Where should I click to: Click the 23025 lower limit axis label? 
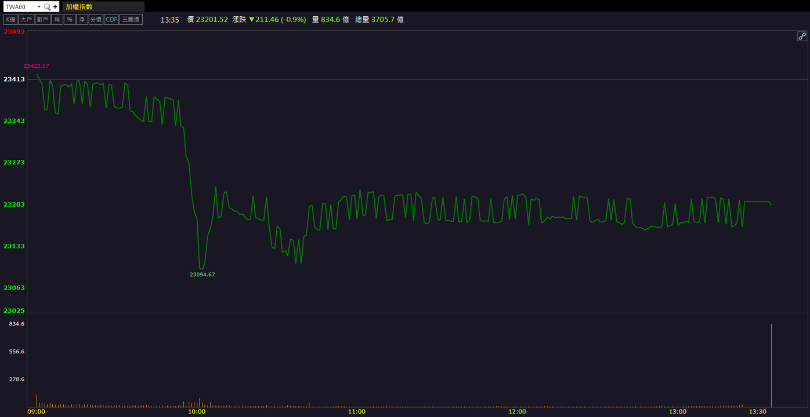[15, 310]
